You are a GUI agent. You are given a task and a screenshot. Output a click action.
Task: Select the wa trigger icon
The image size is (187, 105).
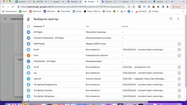click(x=28, y=73)
